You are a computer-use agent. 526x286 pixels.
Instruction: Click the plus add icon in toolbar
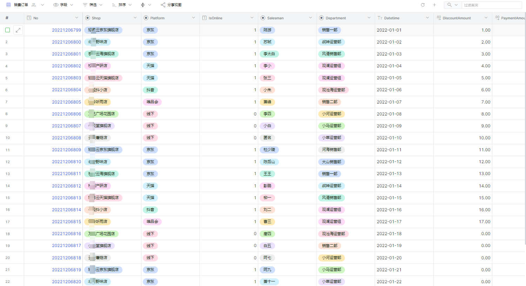pyautogui.click(x=434, y=5)
